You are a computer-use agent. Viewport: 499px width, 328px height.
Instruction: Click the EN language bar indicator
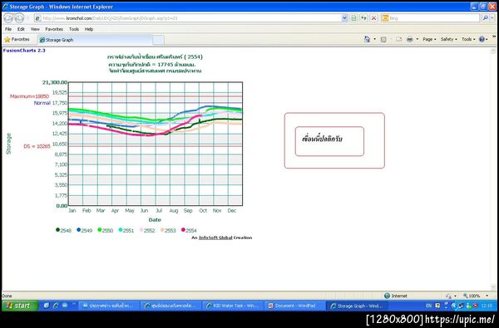(428, 306)
